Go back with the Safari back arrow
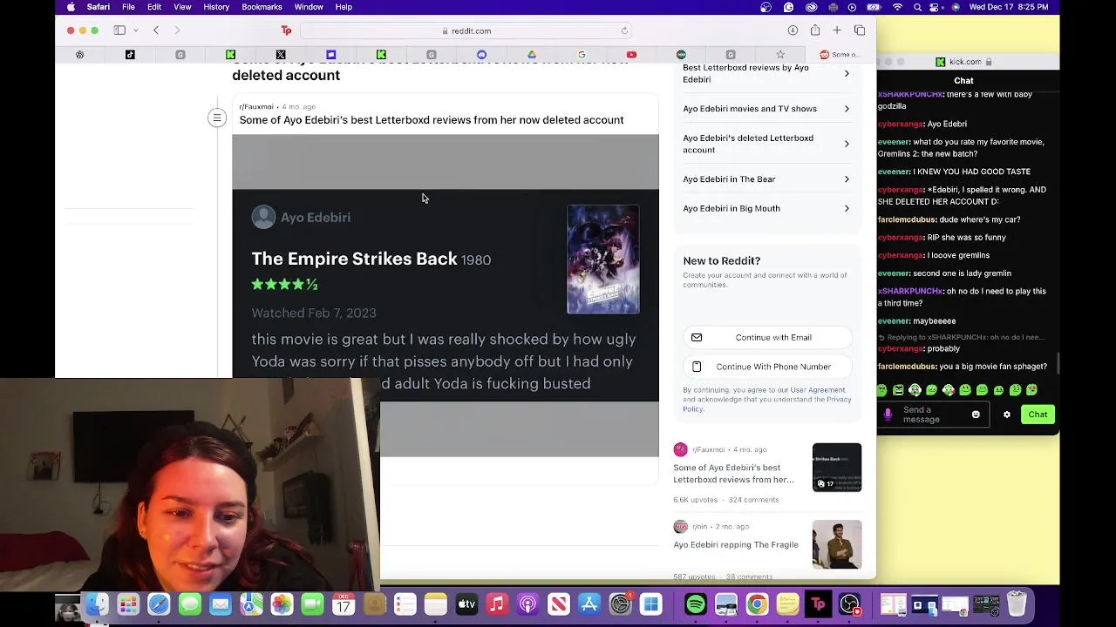 156,30
